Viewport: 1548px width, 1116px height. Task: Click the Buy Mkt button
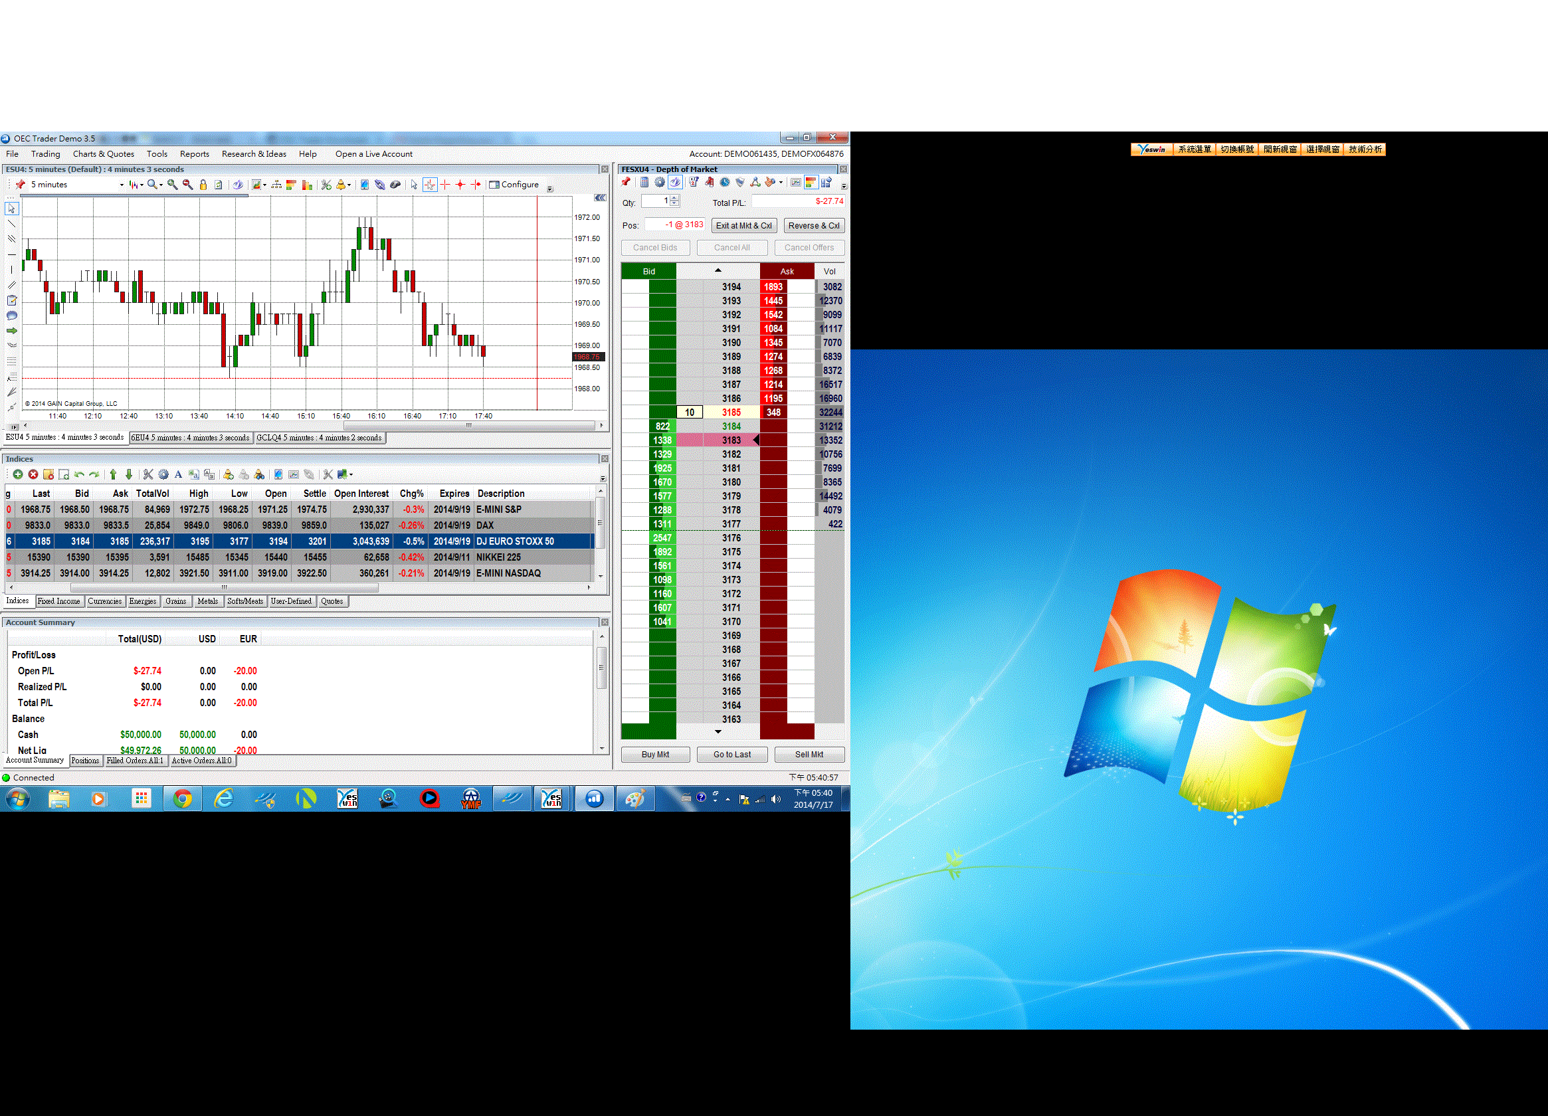[655, 755]
